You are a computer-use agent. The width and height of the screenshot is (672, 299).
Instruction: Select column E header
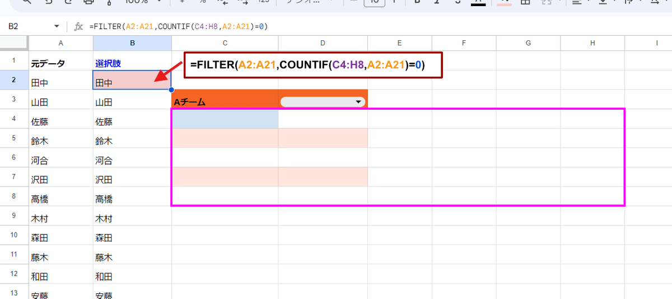400,43
